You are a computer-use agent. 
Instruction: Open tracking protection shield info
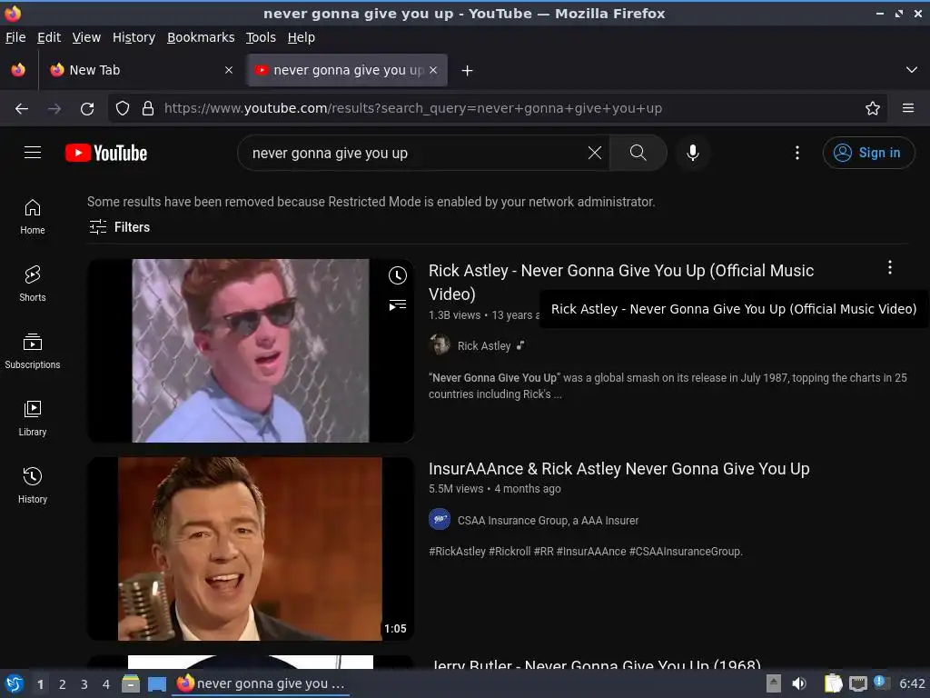[x=123, y=108]
